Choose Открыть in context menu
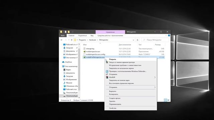 [131, 59]
